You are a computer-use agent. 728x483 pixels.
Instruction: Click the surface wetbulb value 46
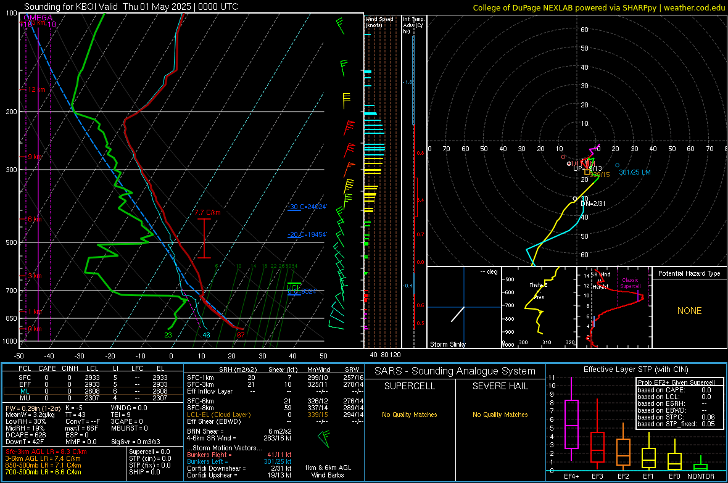206,335
